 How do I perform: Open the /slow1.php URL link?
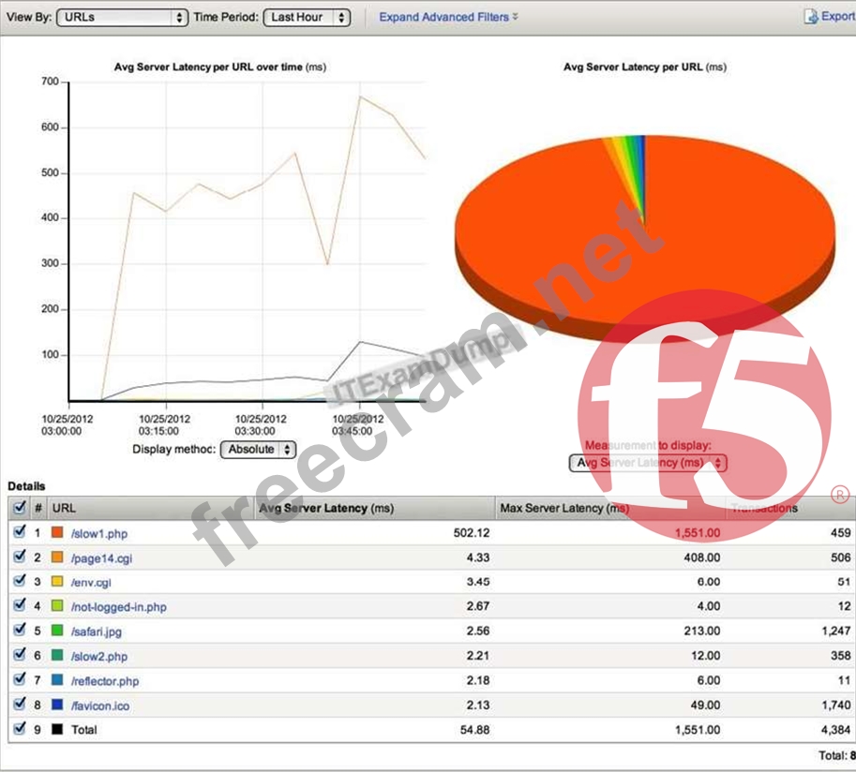point(99,534)
